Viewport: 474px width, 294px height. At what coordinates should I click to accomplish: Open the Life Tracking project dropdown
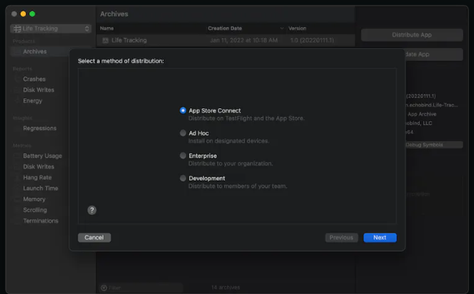click(51, 28)
